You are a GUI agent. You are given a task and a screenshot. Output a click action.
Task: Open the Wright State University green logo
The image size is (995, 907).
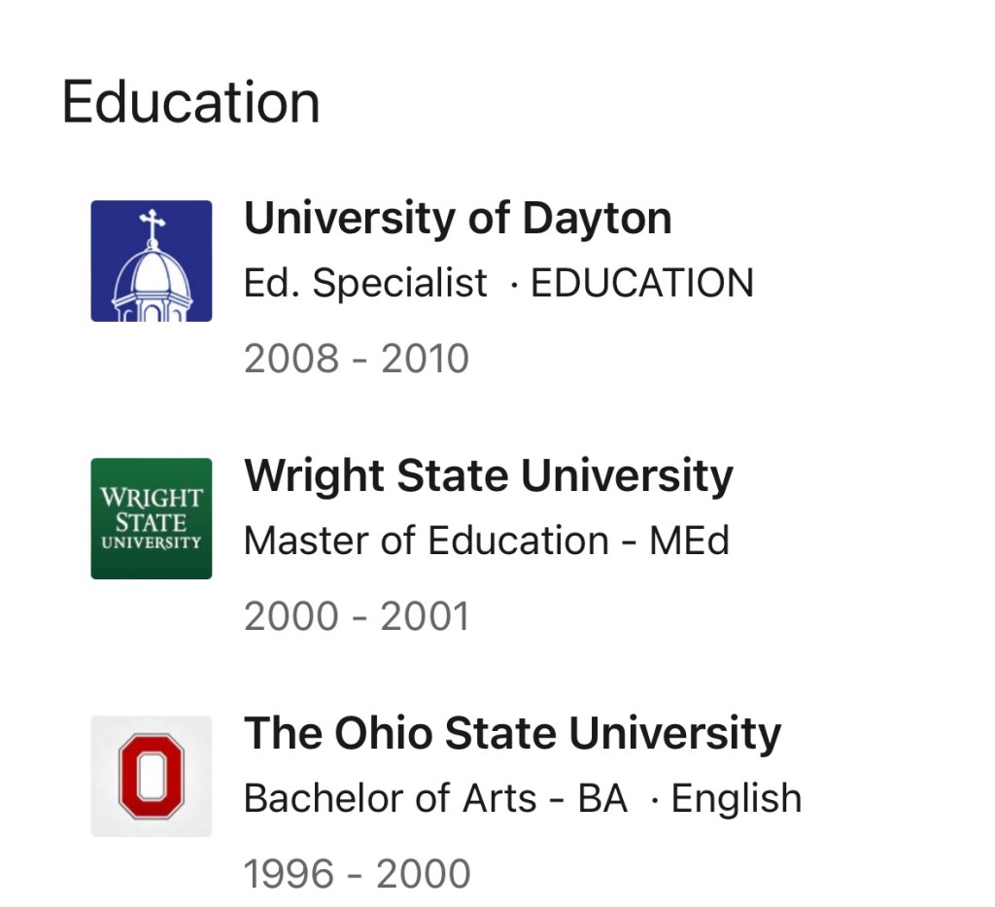pos(151,518)
